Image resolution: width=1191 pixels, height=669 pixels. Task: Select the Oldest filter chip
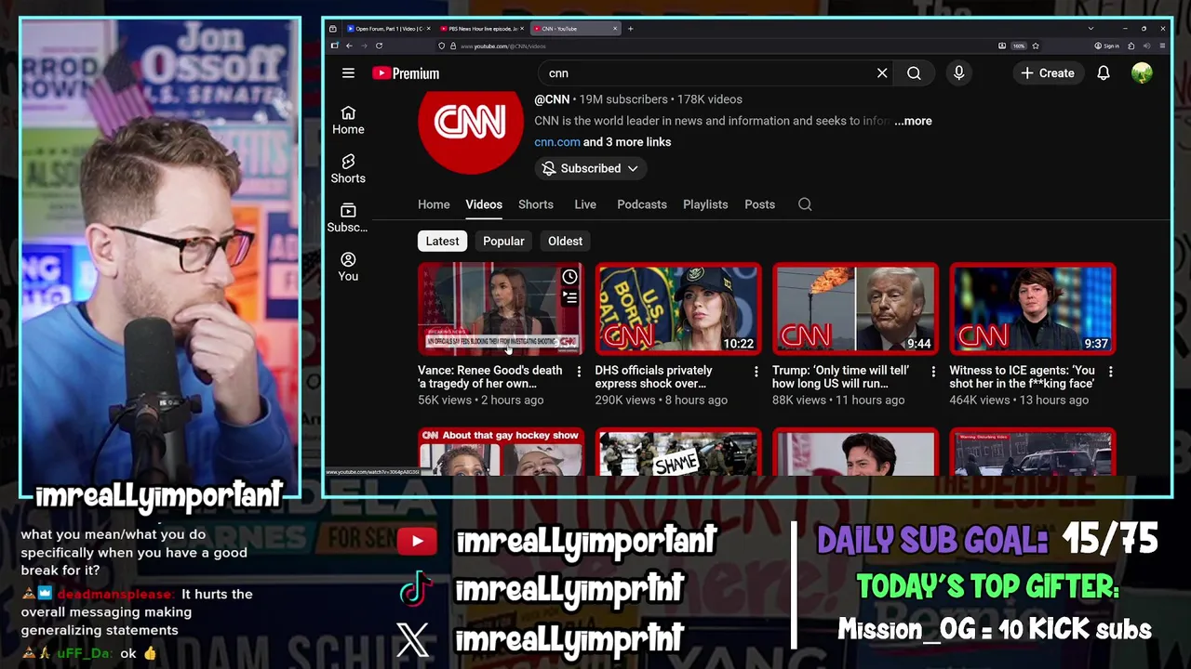[x=565, y=241]
